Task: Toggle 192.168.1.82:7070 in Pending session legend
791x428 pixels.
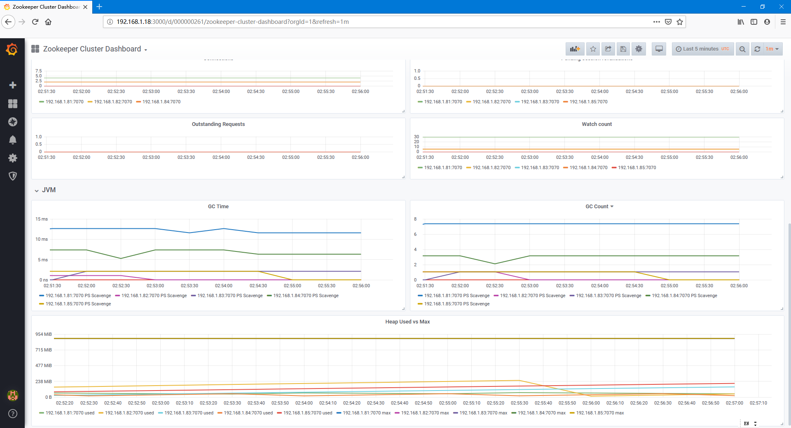Action: tap(491, 102)
